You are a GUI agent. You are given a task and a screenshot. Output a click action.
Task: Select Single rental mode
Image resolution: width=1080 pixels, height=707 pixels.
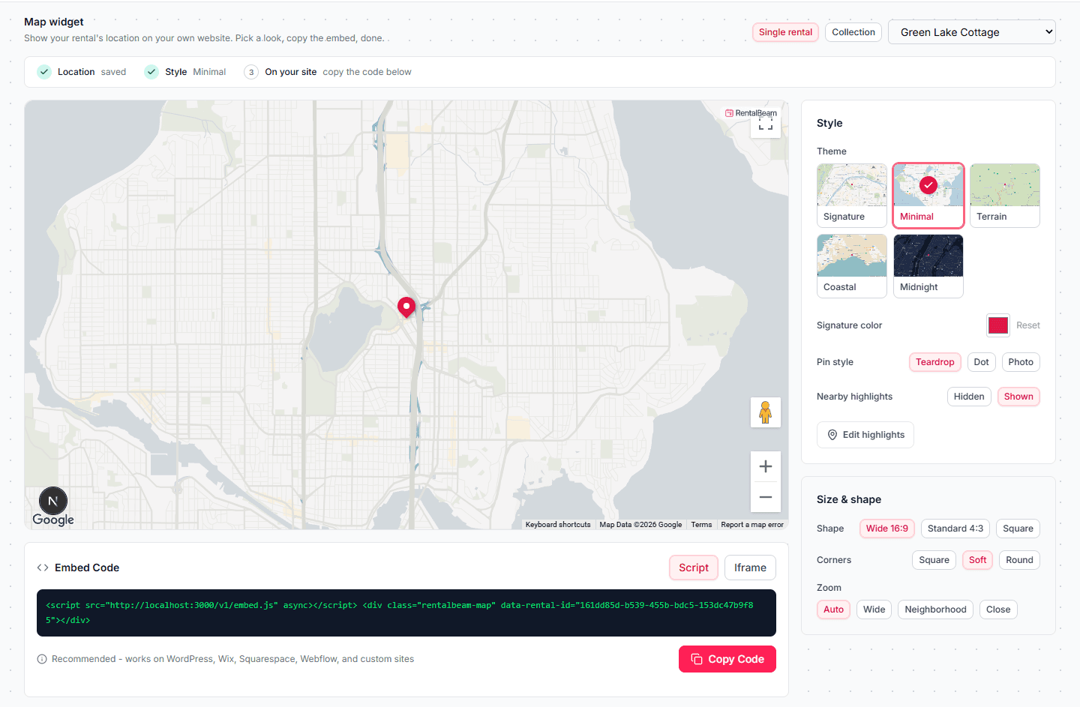coord(785,32)
